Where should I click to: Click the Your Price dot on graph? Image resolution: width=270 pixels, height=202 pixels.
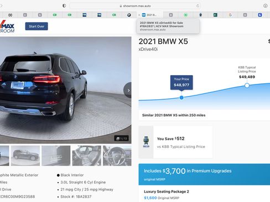click(x=181, y=98)
